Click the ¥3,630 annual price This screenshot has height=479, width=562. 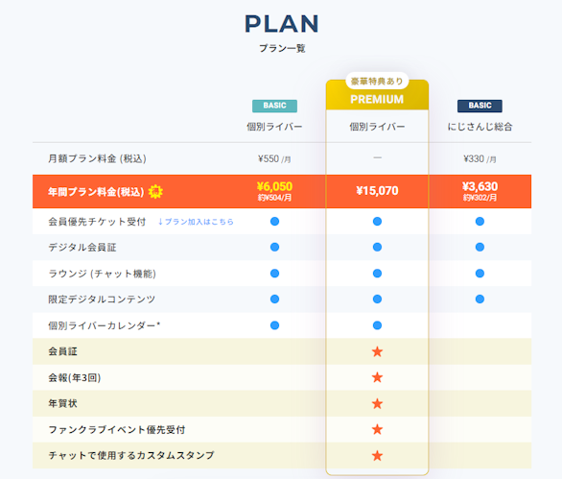[480, 186]
